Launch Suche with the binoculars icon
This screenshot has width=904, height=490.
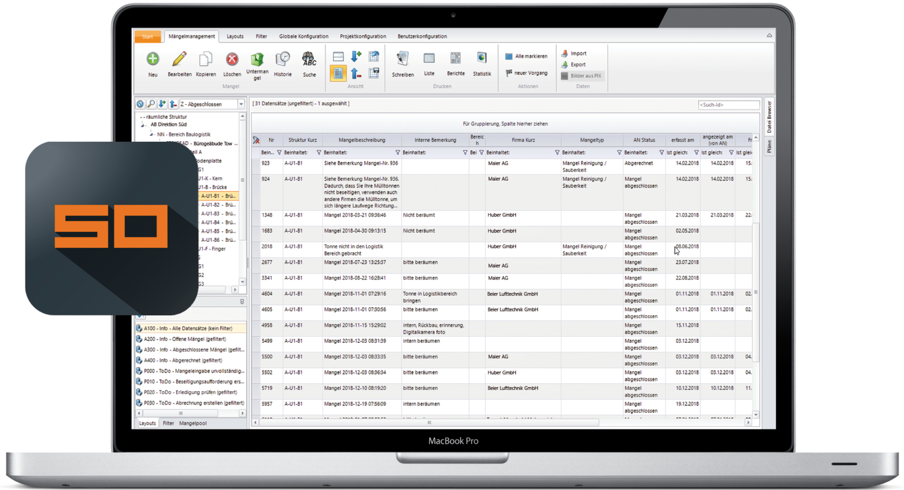pos(309,59)
